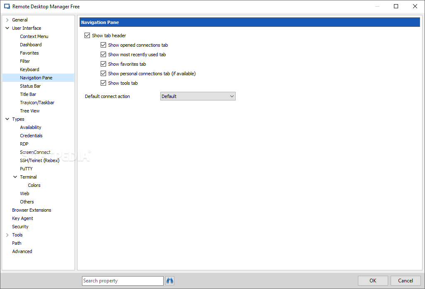Open the Dashboard settings page
The width and height of the screenshot is (425, 289).
pos(31,45)
